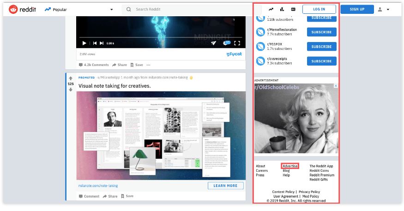Open the Mod Policy link

(x=311, y=196)
